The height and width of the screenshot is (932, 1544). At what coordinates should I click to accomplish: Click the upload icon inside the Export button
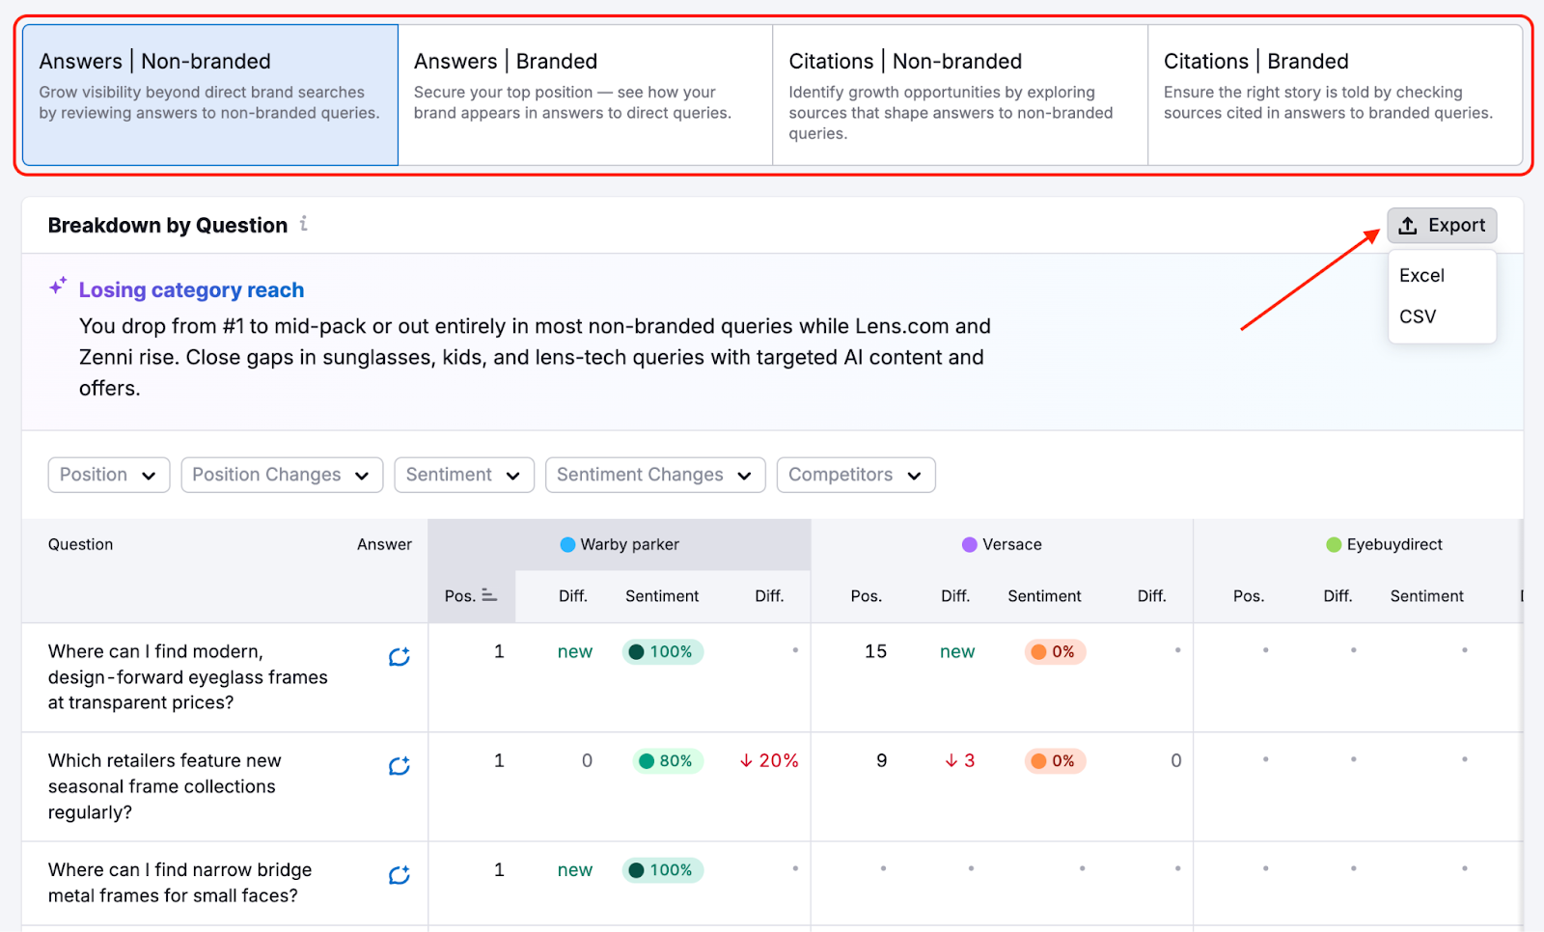click(x=1410, y=225)
